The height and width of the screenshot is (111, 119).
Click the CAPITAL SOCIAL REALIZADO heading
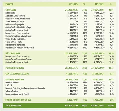pos(17,74)
